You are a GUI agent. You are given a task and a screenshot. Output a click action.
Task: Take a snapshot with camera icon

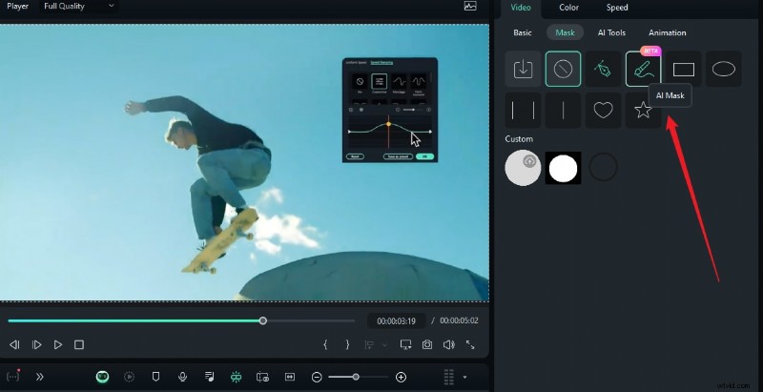427,344
